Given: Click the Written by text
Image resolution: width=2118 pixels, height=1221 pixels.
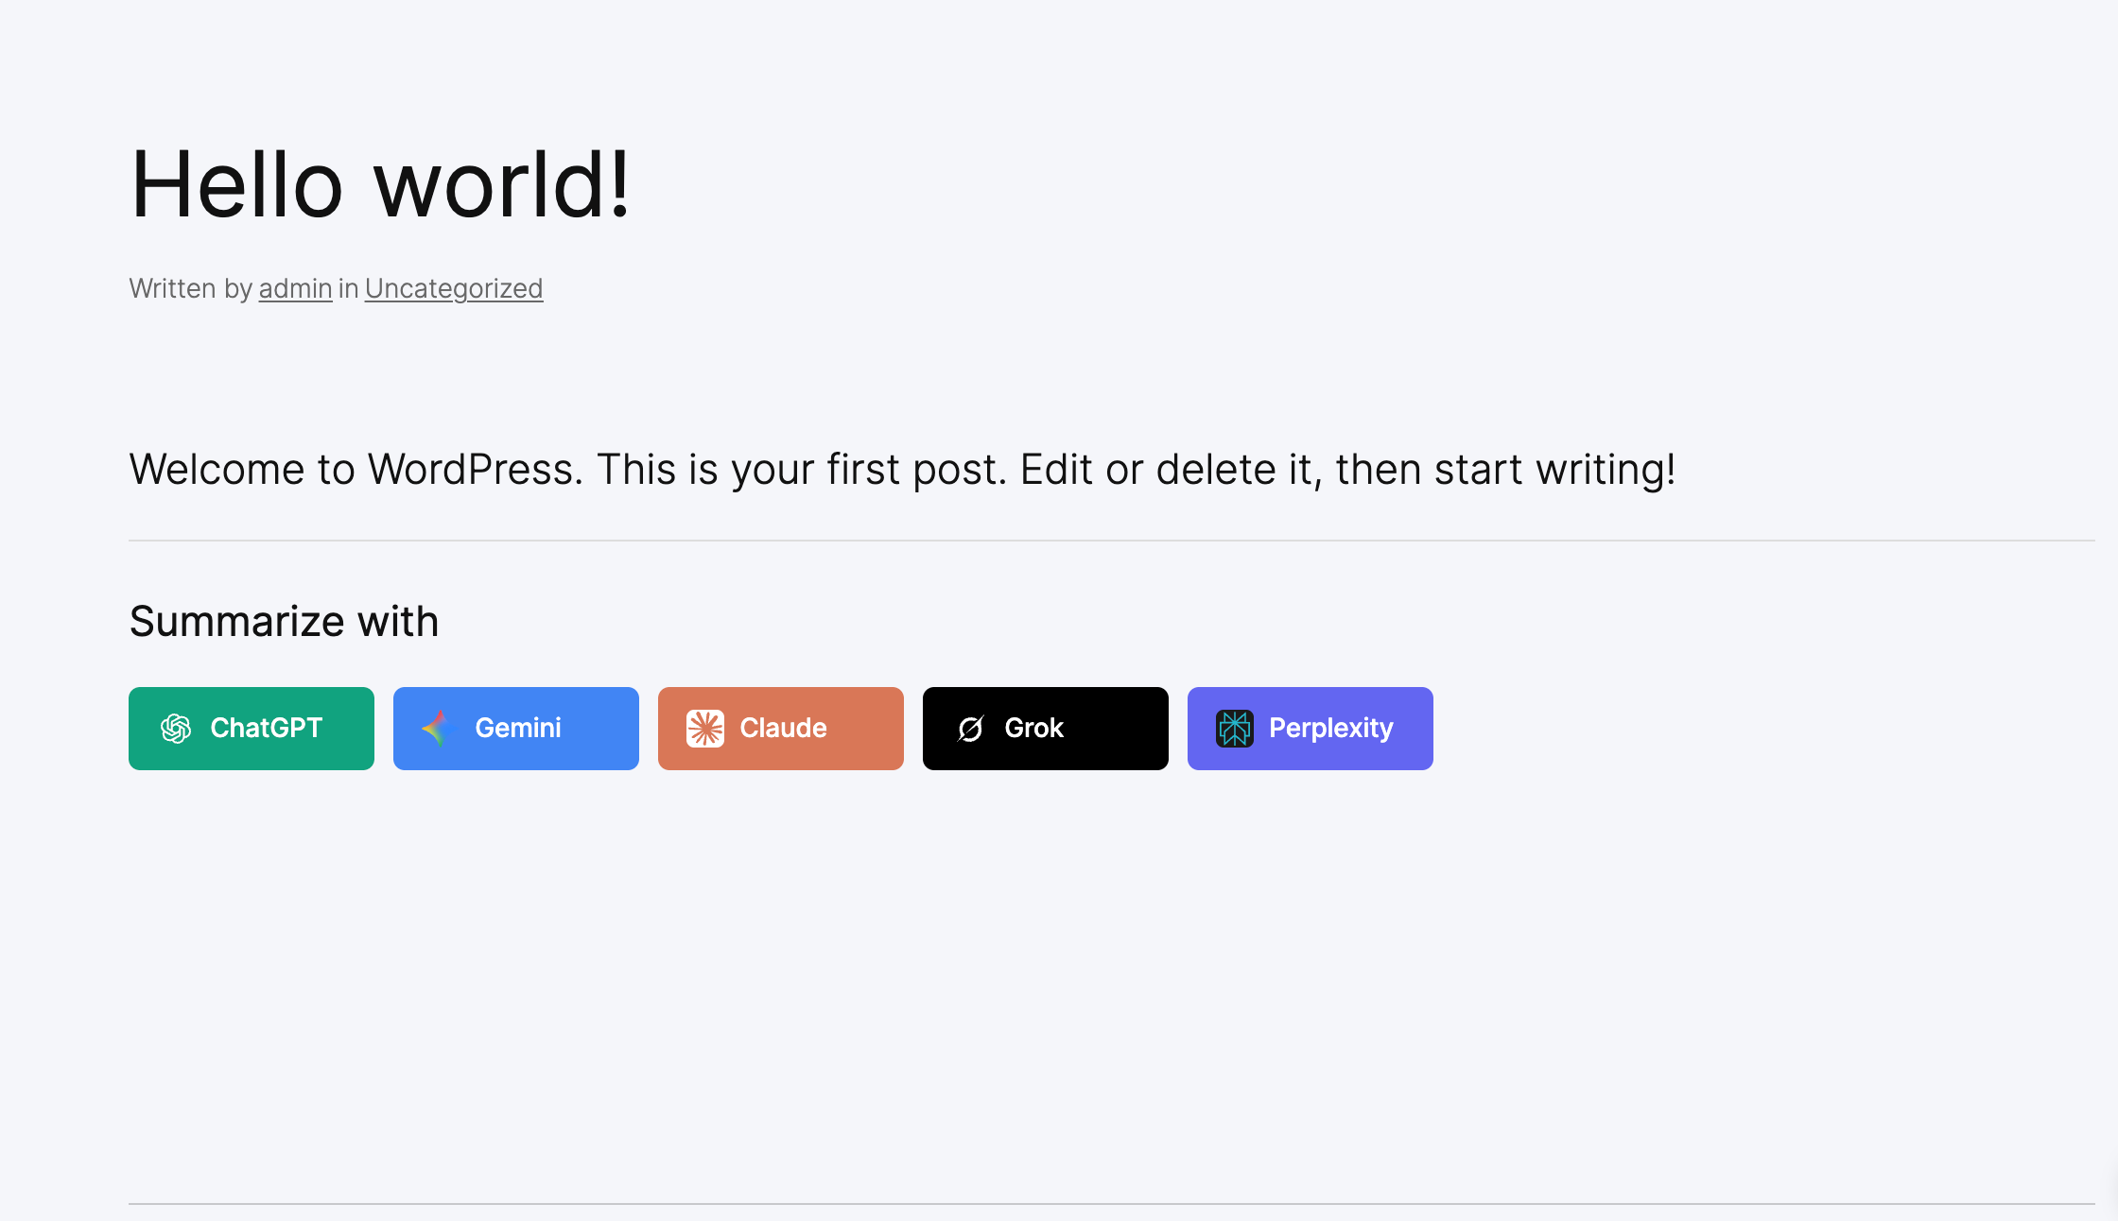Looking at the screenshot, I should tap(190, 288).
